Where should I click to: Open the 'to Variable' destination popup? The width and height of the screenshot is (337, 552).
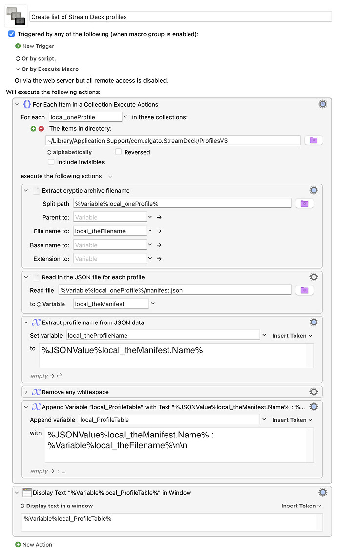51,304
